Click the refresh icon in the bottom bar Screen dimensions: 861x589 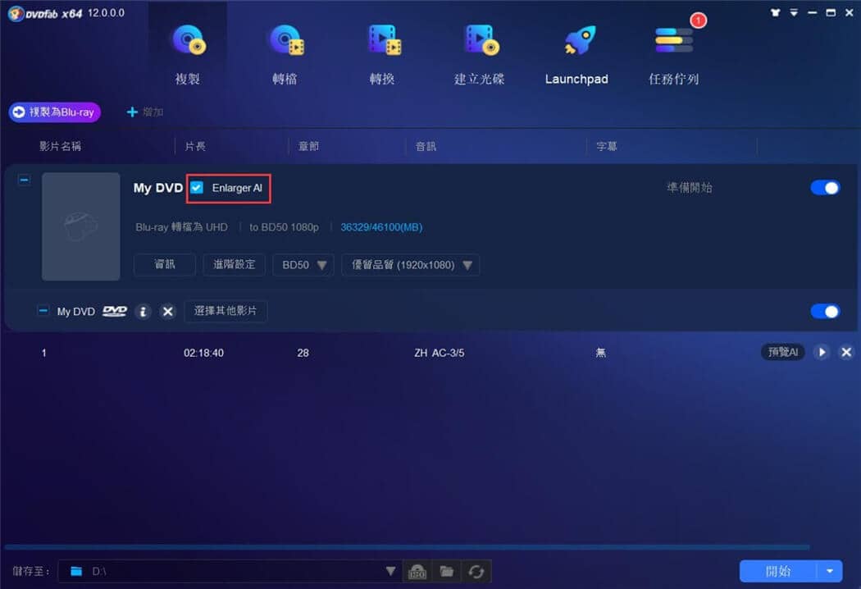tap(476, 572)
